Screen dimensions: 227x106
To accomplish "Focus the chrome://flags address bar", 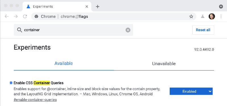I will (114, 17).
